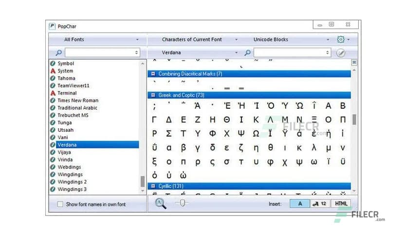Collapse the Greek and Coptic section
The width and height of the screenshot is (407, 235).
click(x=153, y=95)
